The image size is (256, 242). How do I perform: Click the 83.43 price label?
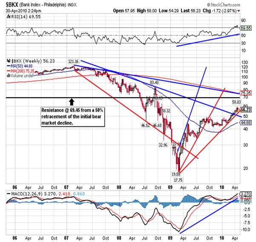point(154,82)
